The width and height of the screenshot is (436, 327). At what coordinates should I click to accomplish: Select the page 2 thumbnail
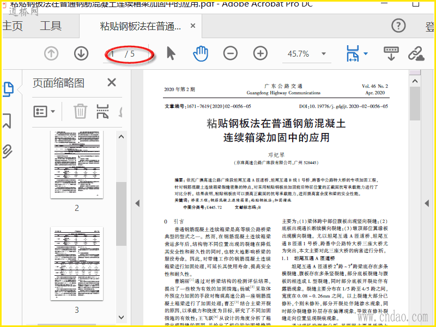(x=77, y=165)
